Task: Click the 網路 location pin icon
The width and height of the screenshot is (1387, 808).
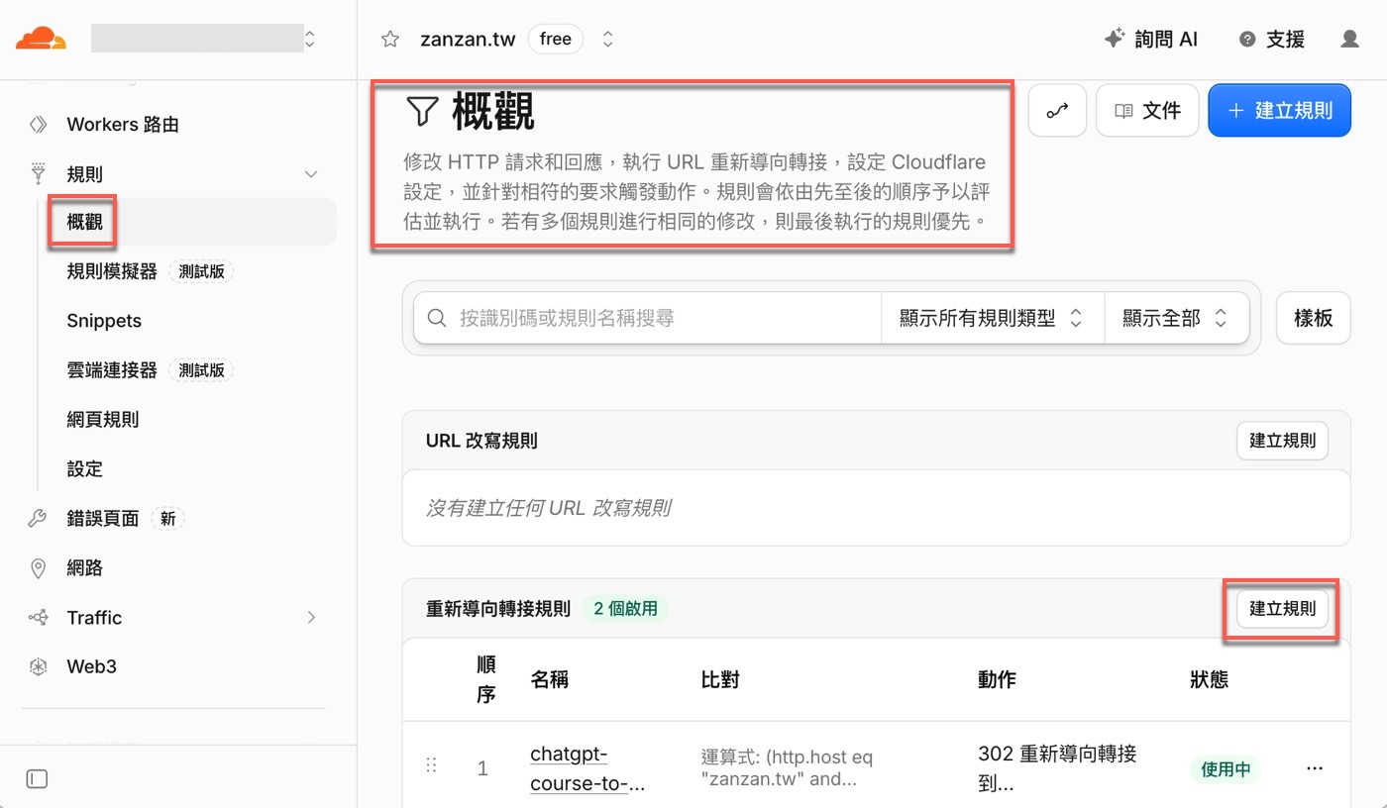Action: click(38, 568)
